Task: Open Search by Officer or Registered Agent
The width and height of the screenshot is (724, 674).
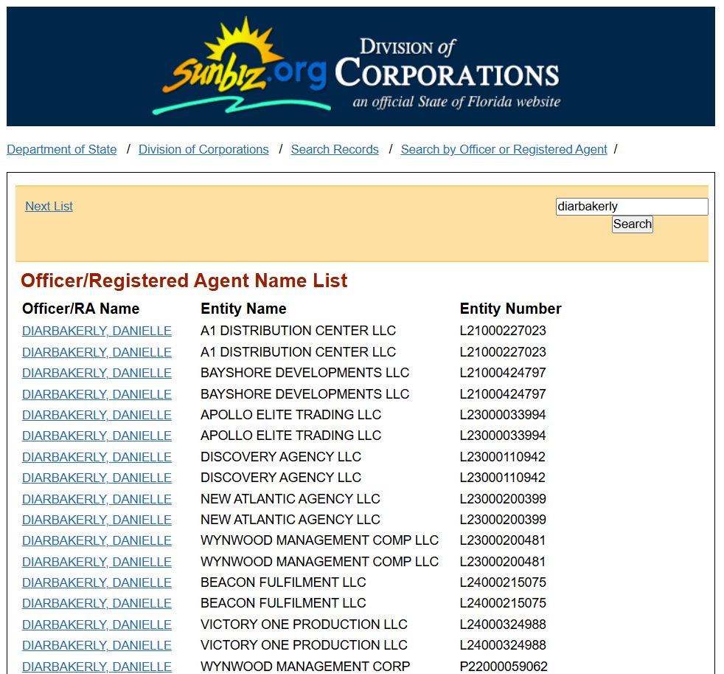Action: pyautogui.click(x=504, y=149)
